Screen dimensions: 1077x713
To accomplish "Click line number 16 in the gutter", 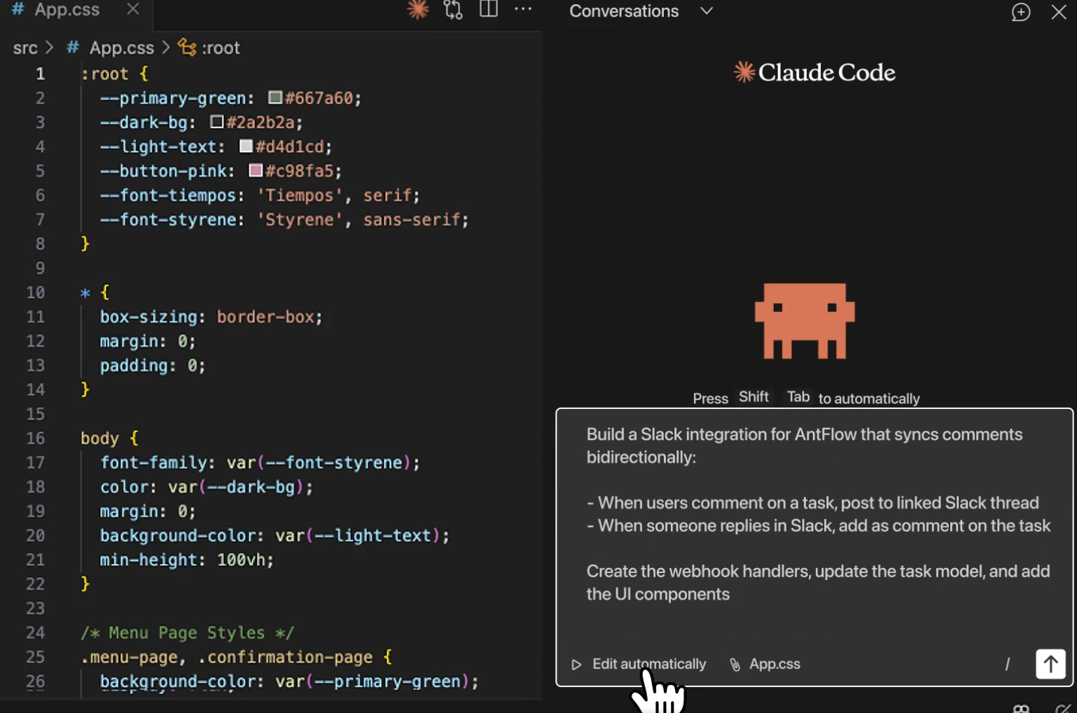I will pos(36,438).
